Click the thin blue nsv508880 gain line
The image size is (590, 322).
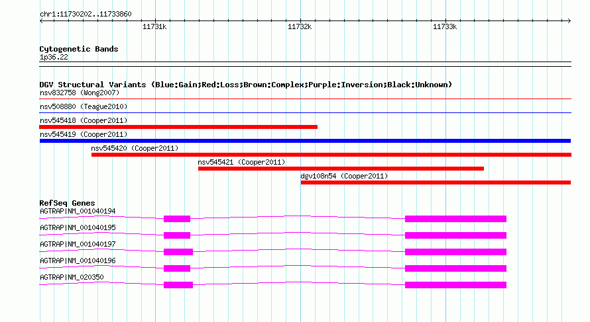pyautogui.click(x=305, y=113)
